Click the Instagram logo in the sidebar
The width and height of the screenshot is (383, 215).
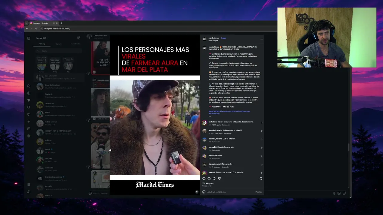tap(29, 38)
